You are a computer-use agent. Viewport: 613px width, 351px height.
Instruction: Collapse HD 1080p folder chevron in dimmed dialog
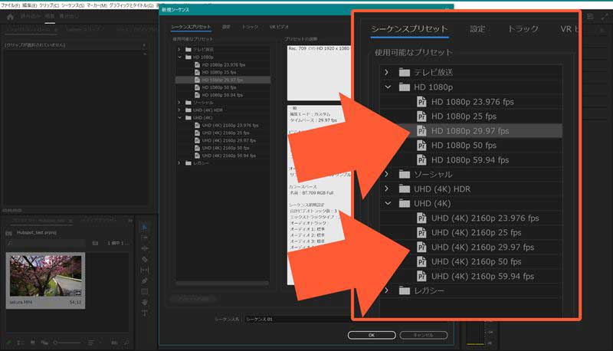click(x=179, y=57)
